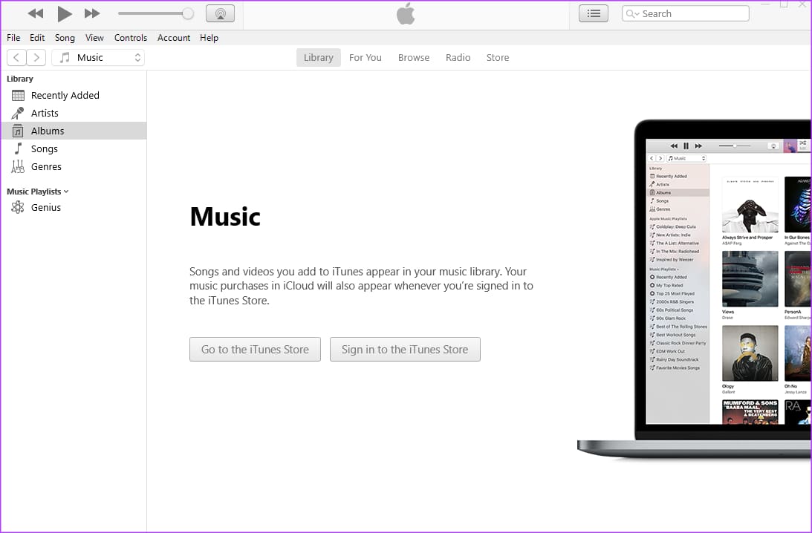Open the View menu
The image size is (812, 533).
pyautogui.click(x=95, y=38)
